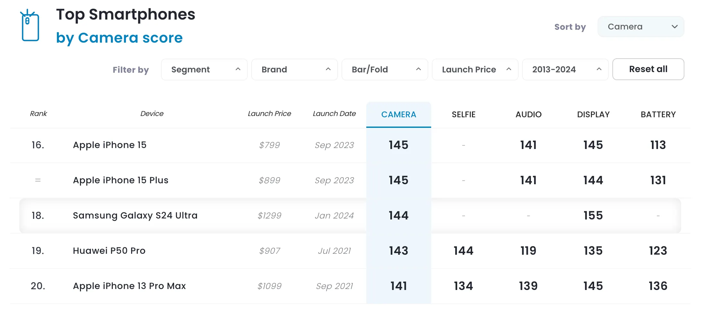Screen dimensions: 703x314
Task: Click the Samsung Galaxy S24 Ultra row
Action: pos(135,216)
